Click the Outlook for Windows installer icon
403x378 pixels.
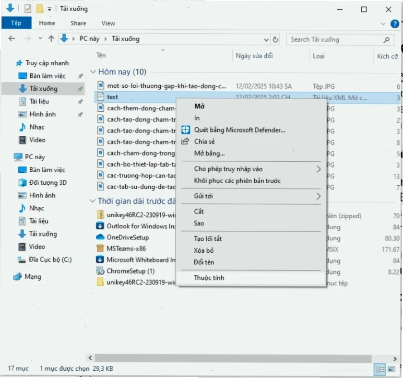(x=100, y=226)
